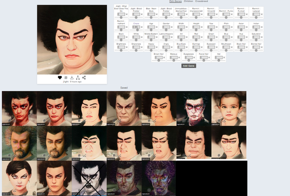This screenshot has width=290, height=196.
Task: Remove the Bias : Neon Style gene
Action: tap(157, 14)
